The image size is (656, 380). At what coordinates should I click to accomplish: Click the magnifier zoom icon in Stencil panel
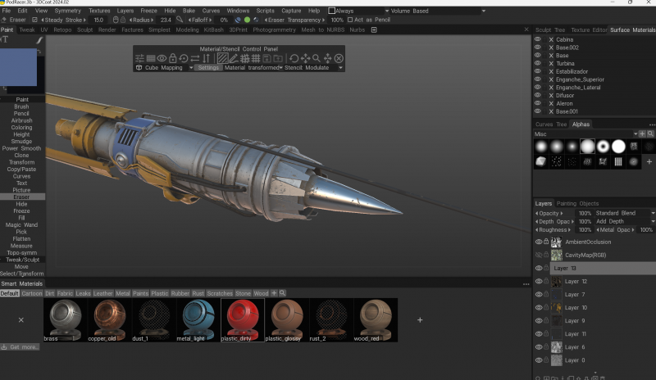tap(317, 58)
